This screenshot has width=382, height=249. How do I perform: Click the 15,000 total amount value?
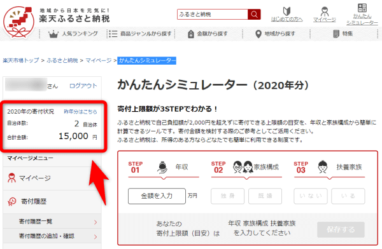coord(73,136)
